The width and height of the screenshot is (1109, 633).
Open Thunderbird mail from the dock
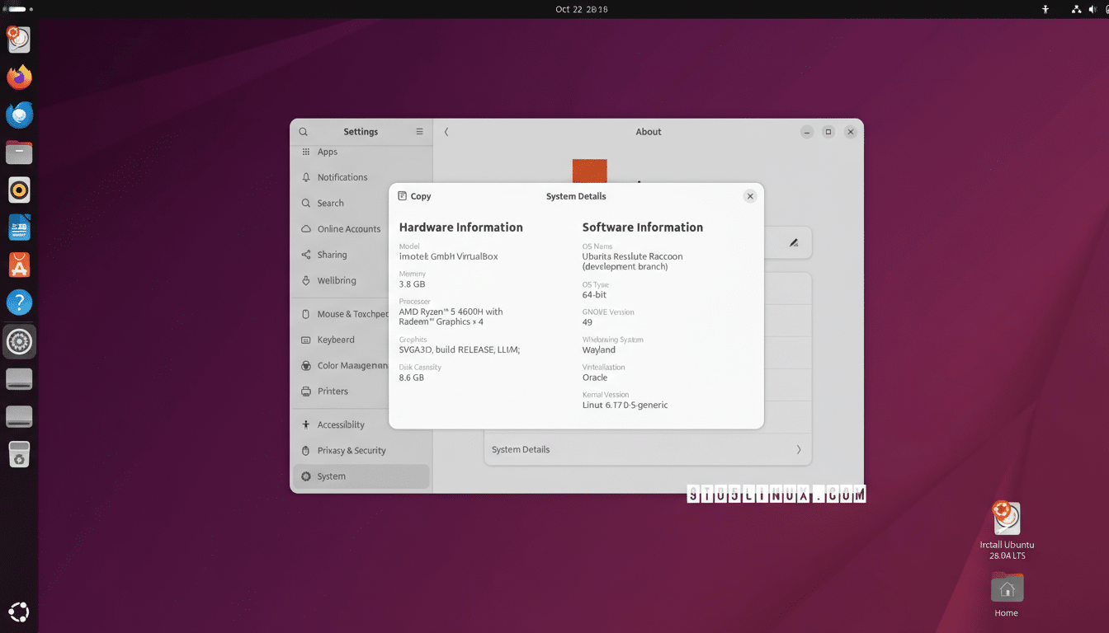pyautogui.click(x=18, y=115)
